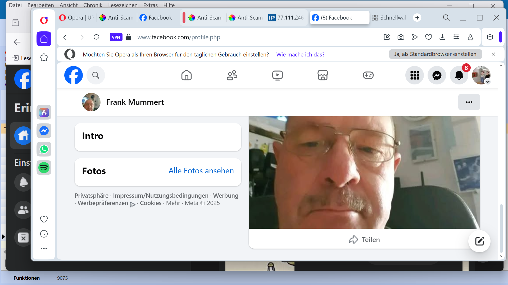Click Ja, als Standardbrowser einstellen
The image size is (508, 285).
tap(435, 54)
